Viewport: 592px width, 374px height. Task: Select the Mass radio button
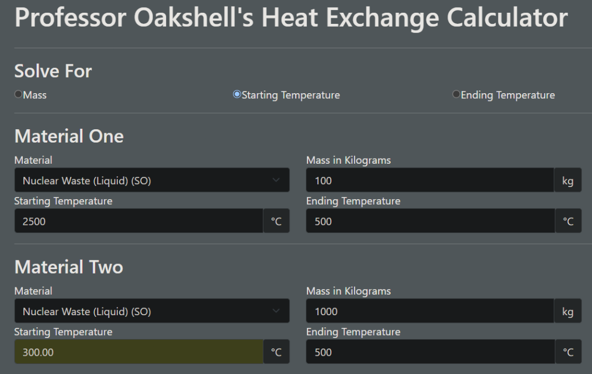click(x=18, y=95)
